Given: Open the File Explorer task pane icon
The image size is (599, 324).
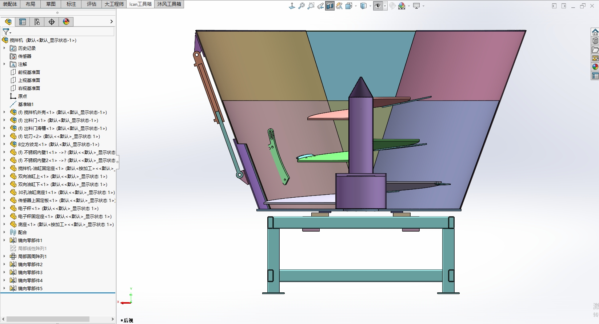Looking at the screenshot, I should click(x=595, y=50).
